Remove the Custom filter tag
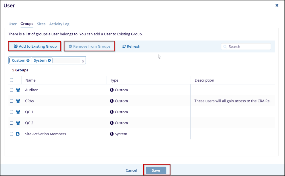The height and width of the screenshot is (176, 285). (x=28, y=60)
